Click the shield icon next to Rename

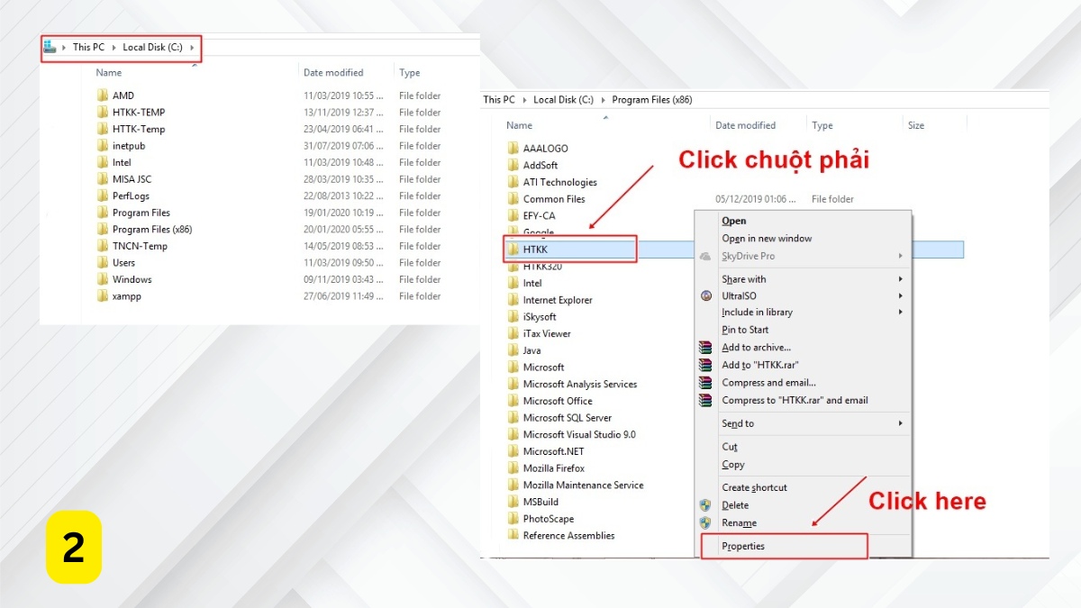706,522
